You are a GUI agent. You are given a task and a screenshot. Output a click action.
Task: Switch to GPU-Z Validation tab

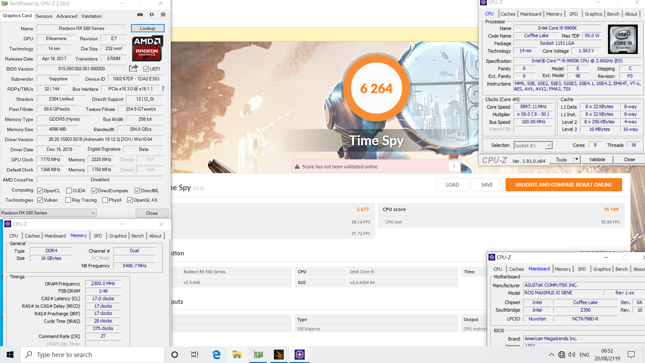pos(91,16)
